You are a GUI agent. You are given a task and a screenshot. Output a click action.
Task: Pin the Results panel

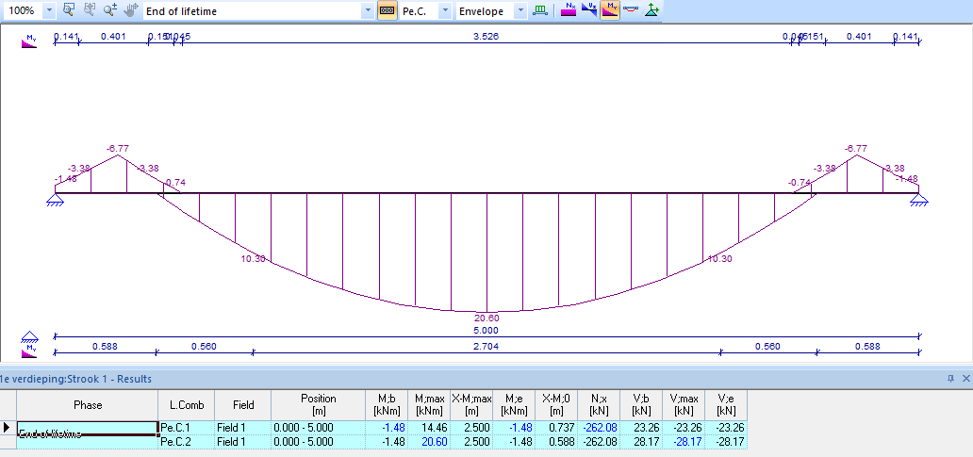(950, 378)
